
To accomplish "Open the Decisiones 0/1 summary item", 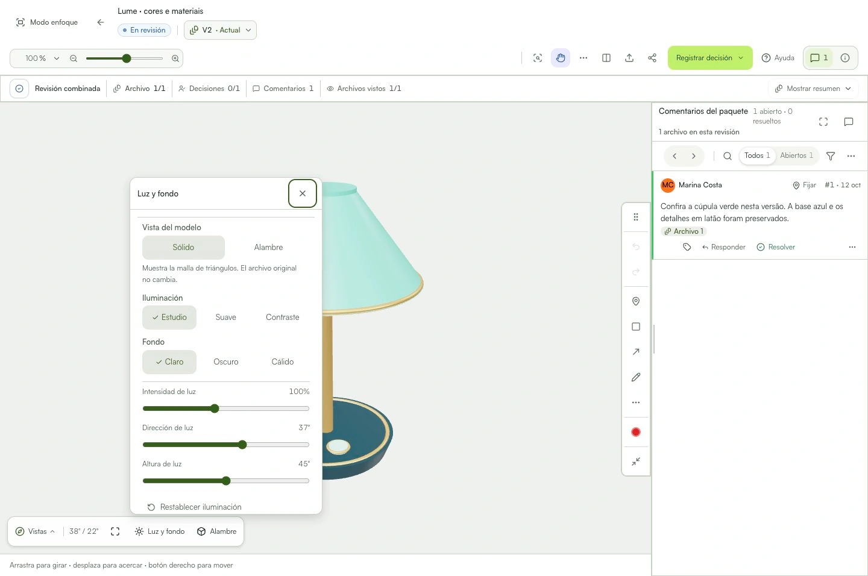I will point(209,89).
